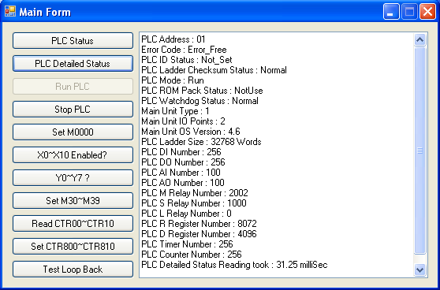Viewport: 440px width, 290px height.
Task: Click 'PLC Mode : Run' line
Action: [173, 80]
